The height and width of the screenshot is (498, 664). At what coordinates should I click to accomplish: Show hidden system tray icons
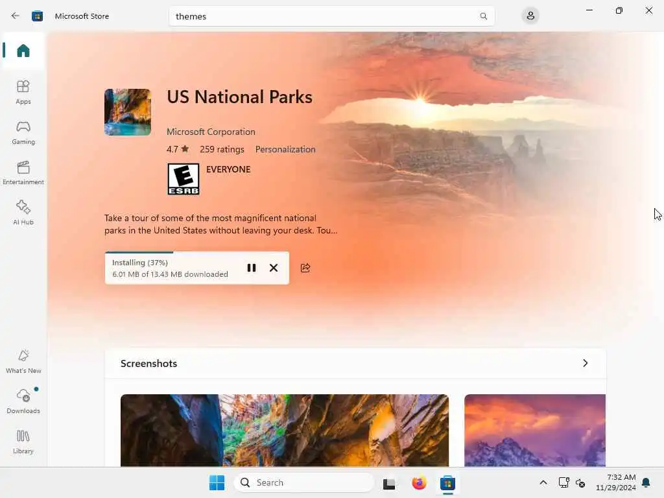click(x=543, y=482)
